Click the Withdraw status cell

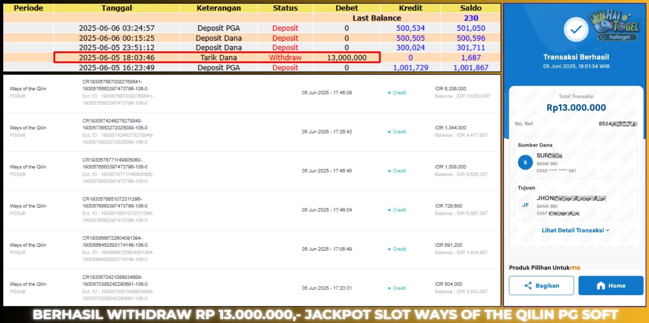285,58
